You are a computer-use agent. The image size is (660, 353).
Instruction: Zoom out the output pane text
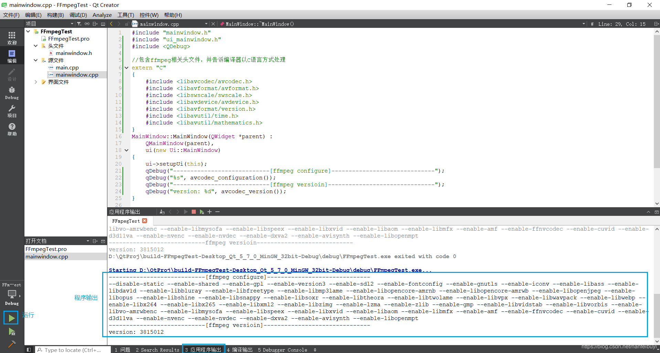[217, 212]
